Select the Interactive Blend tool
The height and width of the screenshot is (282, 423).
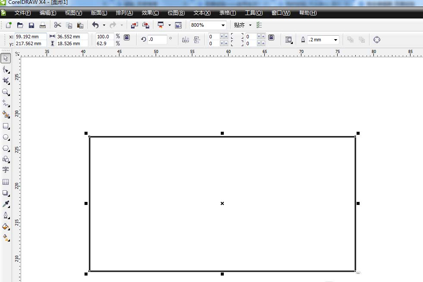tap(6, 193)
